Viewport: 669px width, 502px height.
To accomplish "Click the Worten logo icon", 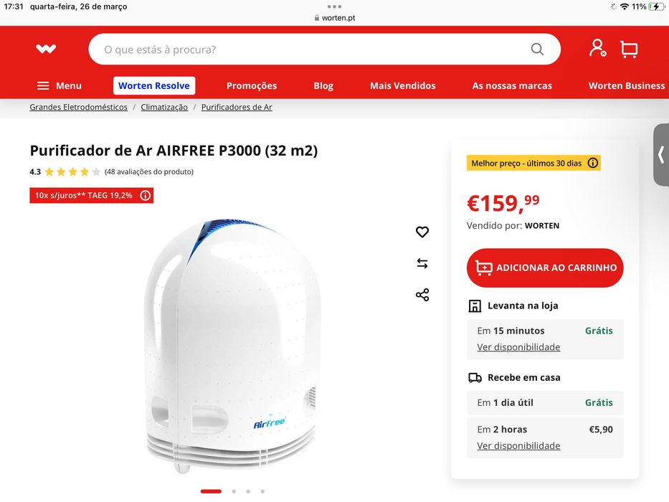I will (x=46, y=49).
